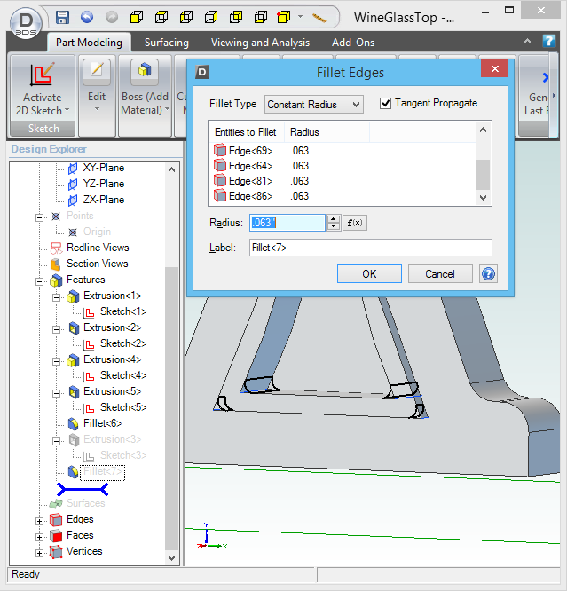Viewport: 567px width, 591px height.
Task: Collapse the ribbon with the up chevron
Action: [x=527, y=41]
